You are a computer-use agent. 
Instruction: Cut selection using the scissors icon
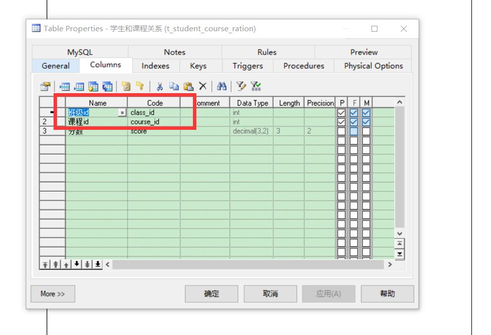tap(160, 86)
